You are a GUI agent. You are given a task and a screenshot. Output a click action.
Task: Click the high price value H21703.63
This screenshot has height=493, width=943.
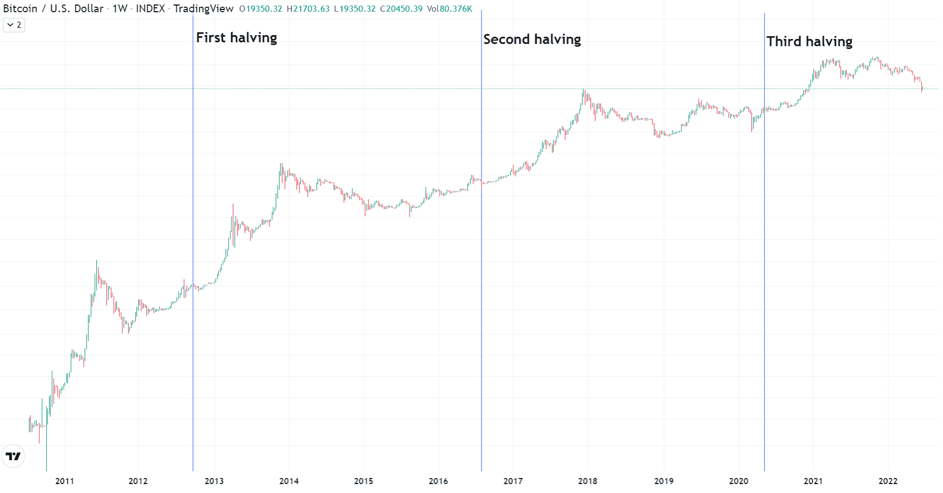308,9
